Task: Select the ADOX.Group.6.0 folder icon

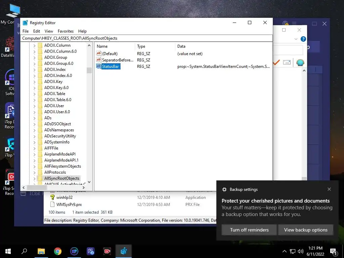Action: click(x=40, y=63)
